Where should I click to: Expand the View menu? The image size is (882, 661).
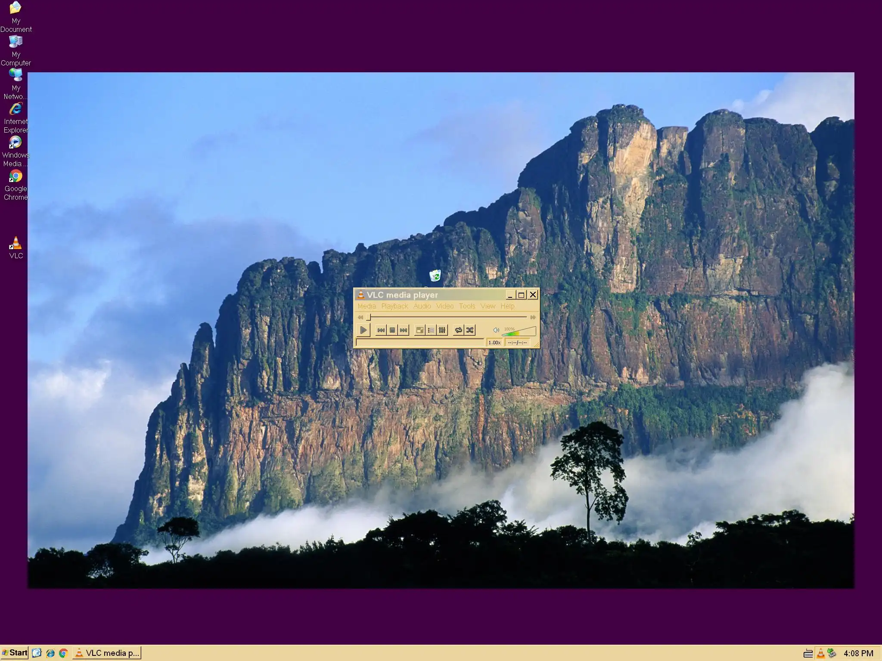pos(488,306)
